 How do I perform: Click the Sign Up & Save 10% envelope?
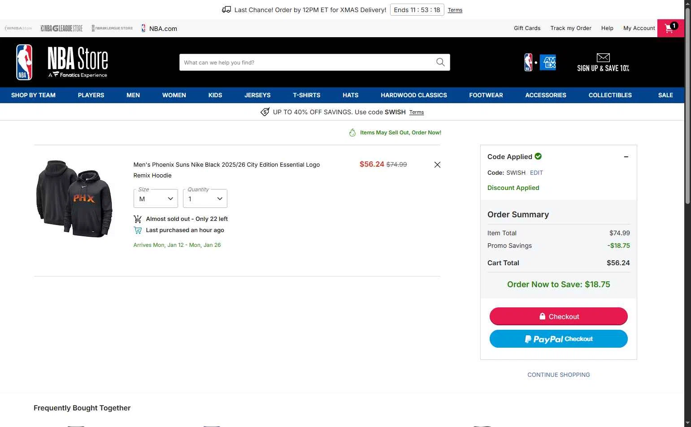click(603, 62)
